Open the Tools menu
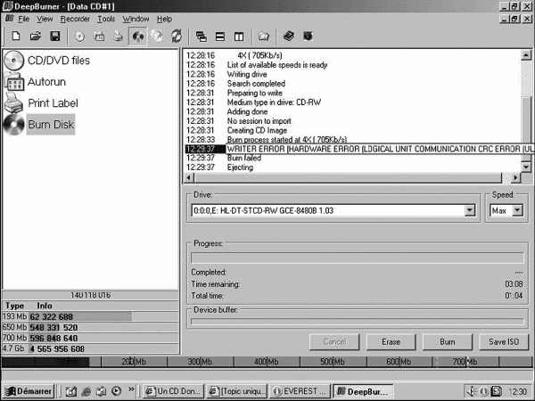The height and width of the screenshot is (401, 535). click(106, 19)
